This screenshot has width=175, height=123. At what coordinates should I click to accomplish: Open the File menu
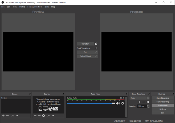point(3,7)
